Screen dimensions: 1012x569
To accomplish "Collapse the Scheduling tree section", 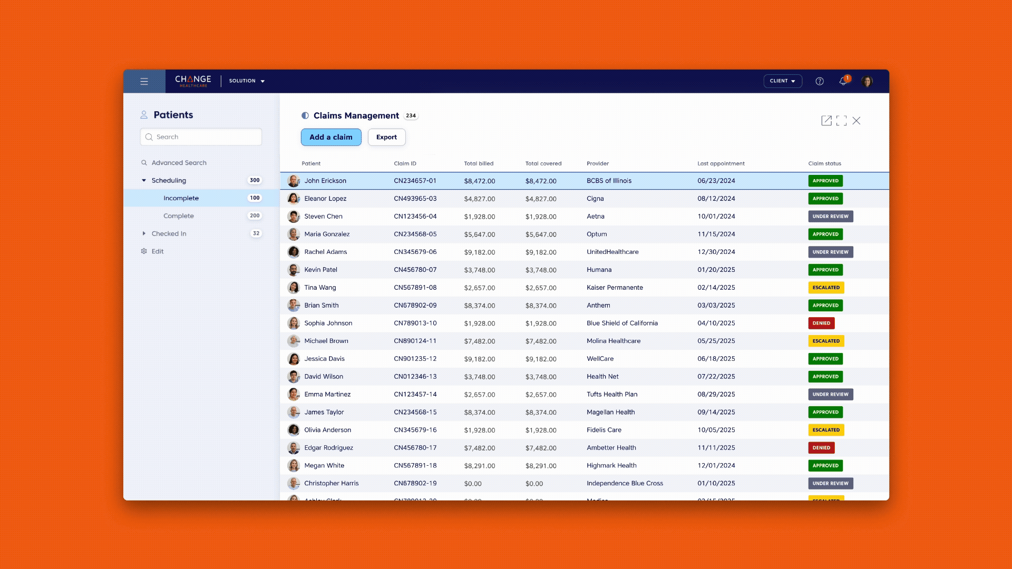I will pos(144,180).
